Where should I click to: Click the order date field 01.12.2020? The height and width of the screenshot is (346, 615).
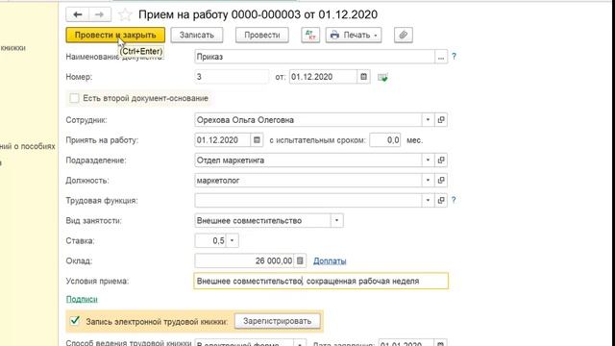pos(323,77)
